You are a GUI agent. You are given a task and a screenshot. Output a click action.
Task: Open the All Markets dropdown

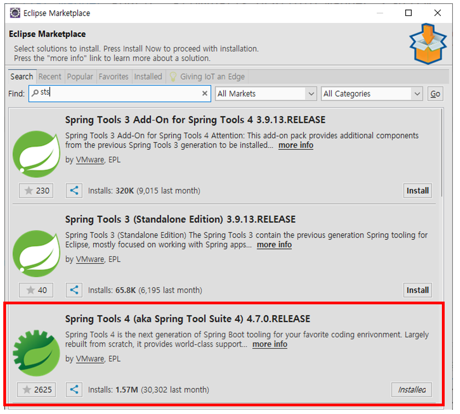click(x=266, y=94)
